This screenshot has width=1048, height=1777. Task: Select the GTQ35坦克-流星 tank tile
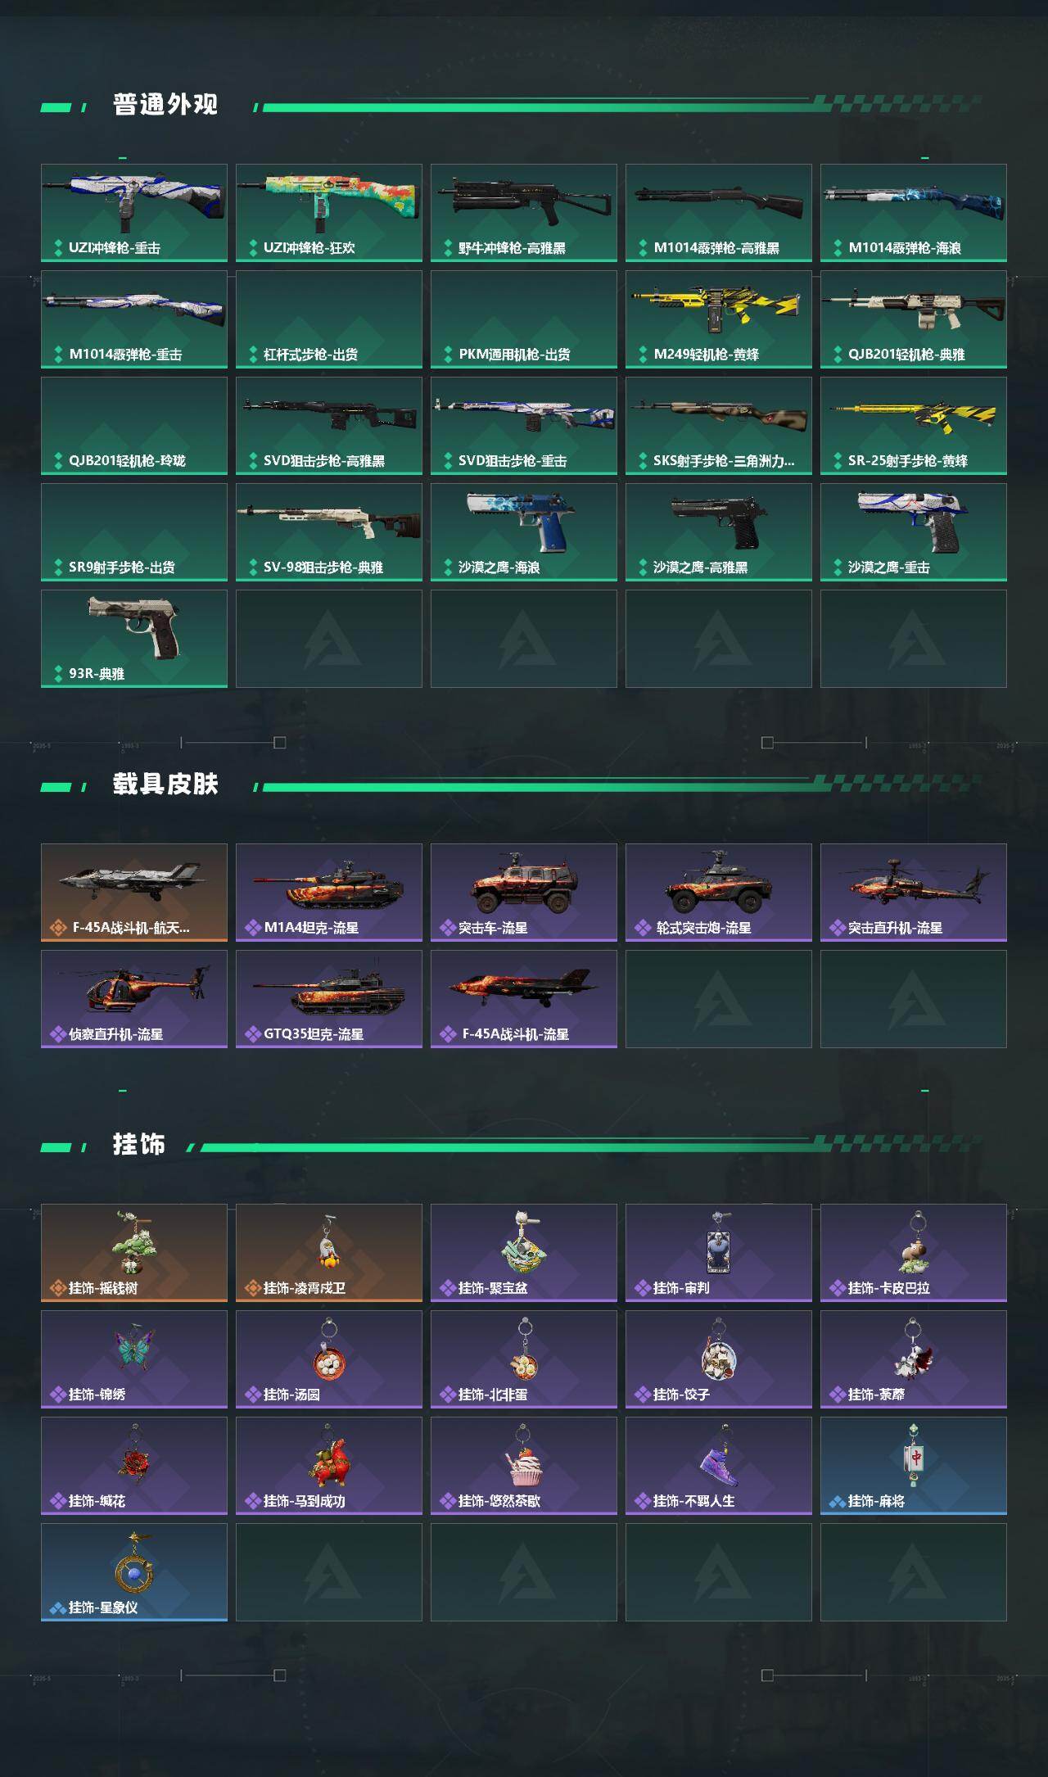pyautogui.click(x=329, y=999)
